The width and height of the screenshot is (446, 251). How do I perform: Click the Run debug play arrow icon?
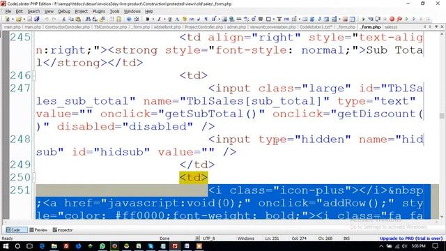click(x=364, y=19)
